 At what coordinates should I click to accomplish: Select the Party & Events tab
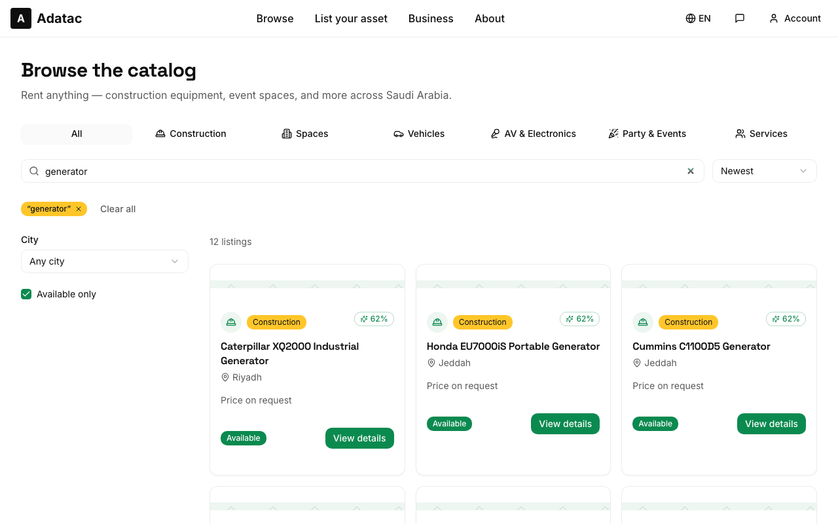tap(647, 134)
